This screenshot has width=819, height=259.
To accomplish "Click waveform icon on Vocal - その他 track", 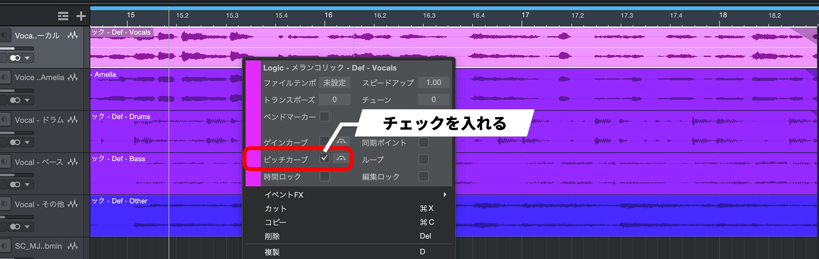I will click(x=73, y=204).
